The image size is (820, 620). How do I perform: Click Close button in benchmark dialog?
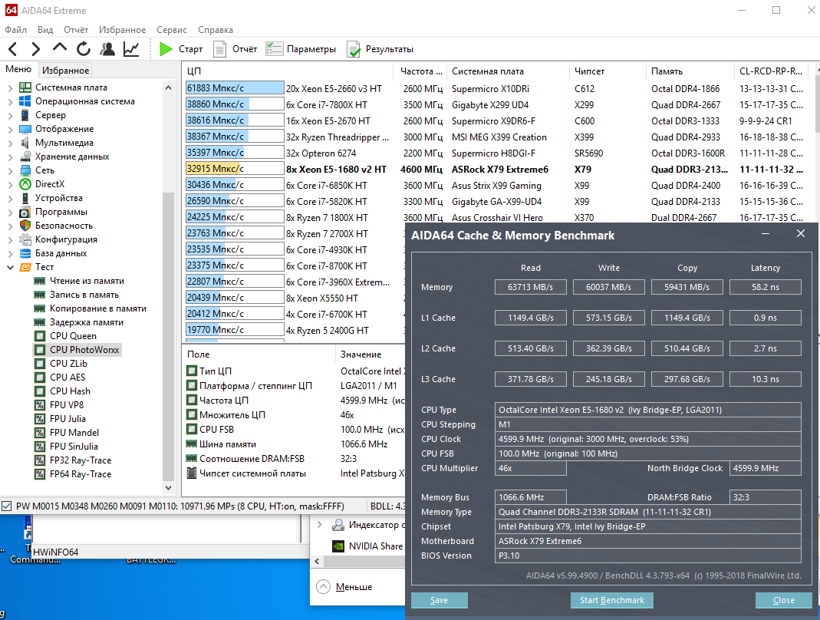pos(783,600)
